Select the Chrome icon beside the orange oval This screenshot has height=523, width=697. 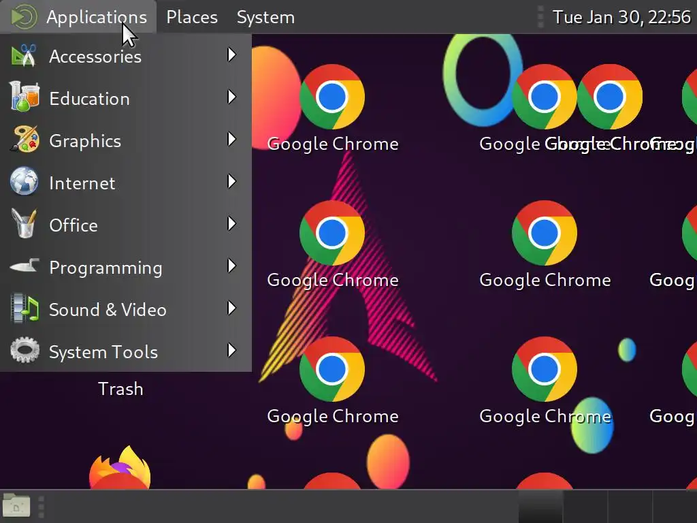[x=332, y=97]
